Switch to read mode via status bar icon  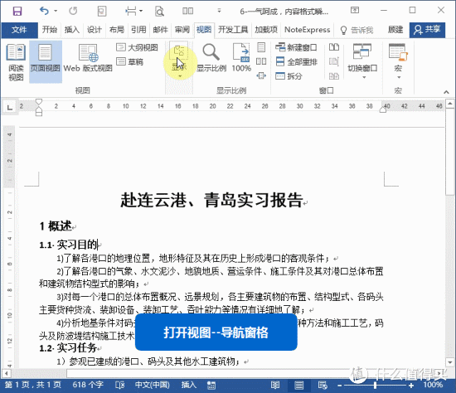click(x=274, y=386)
